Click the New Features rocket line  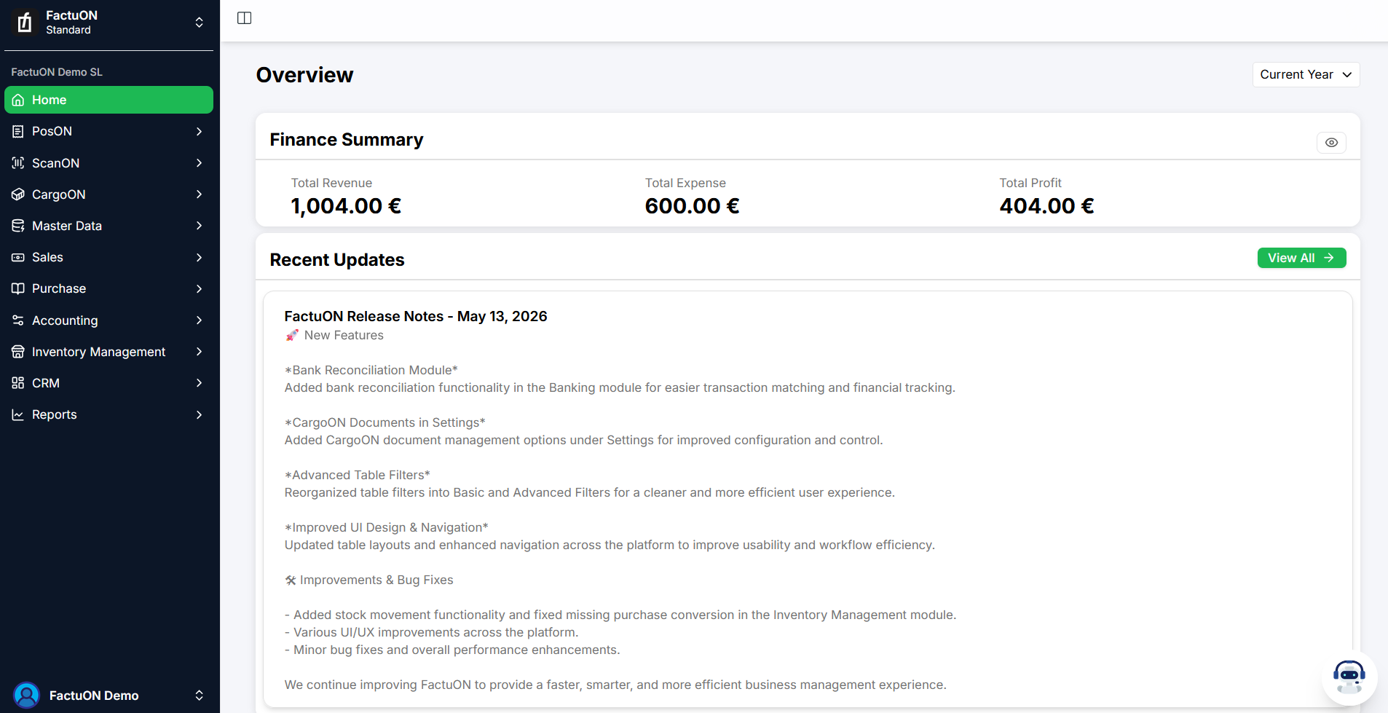coord(334,335)
